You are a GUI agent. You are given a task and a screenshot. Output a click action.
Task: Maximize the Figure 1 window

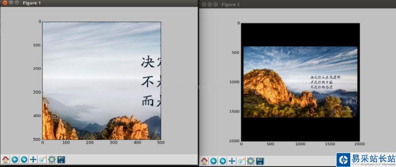[17, 3]
